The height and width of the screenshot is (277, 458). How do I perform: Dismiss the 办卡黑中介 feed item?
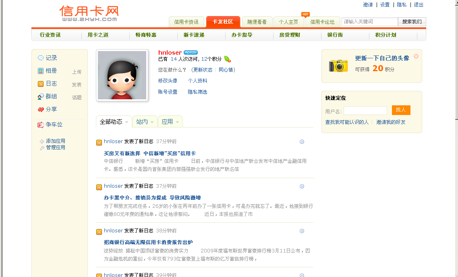(x=302, y=186)
